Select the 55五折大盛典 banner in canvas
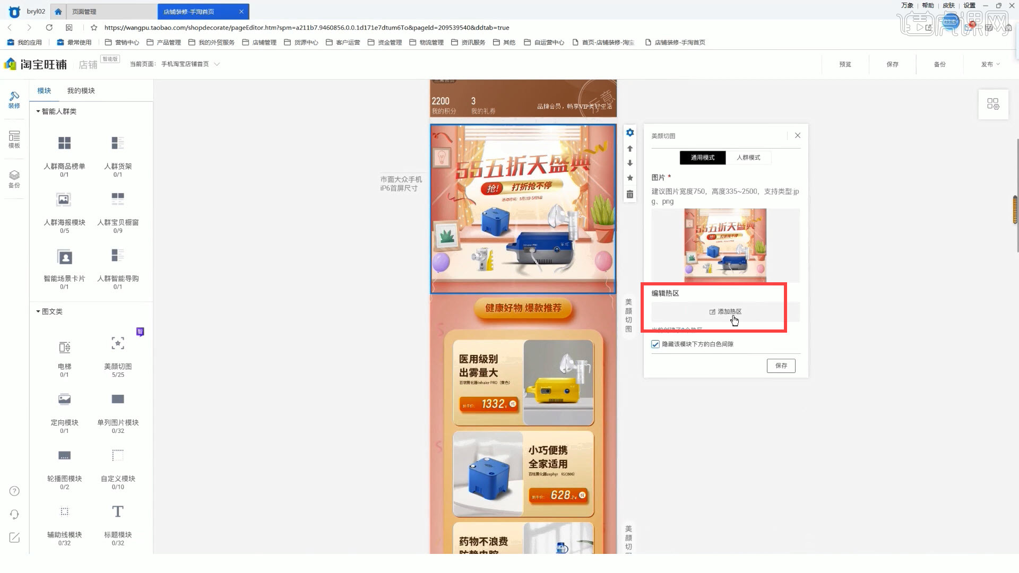This screenshot has height=573, width=1019. tap(523, 209)
